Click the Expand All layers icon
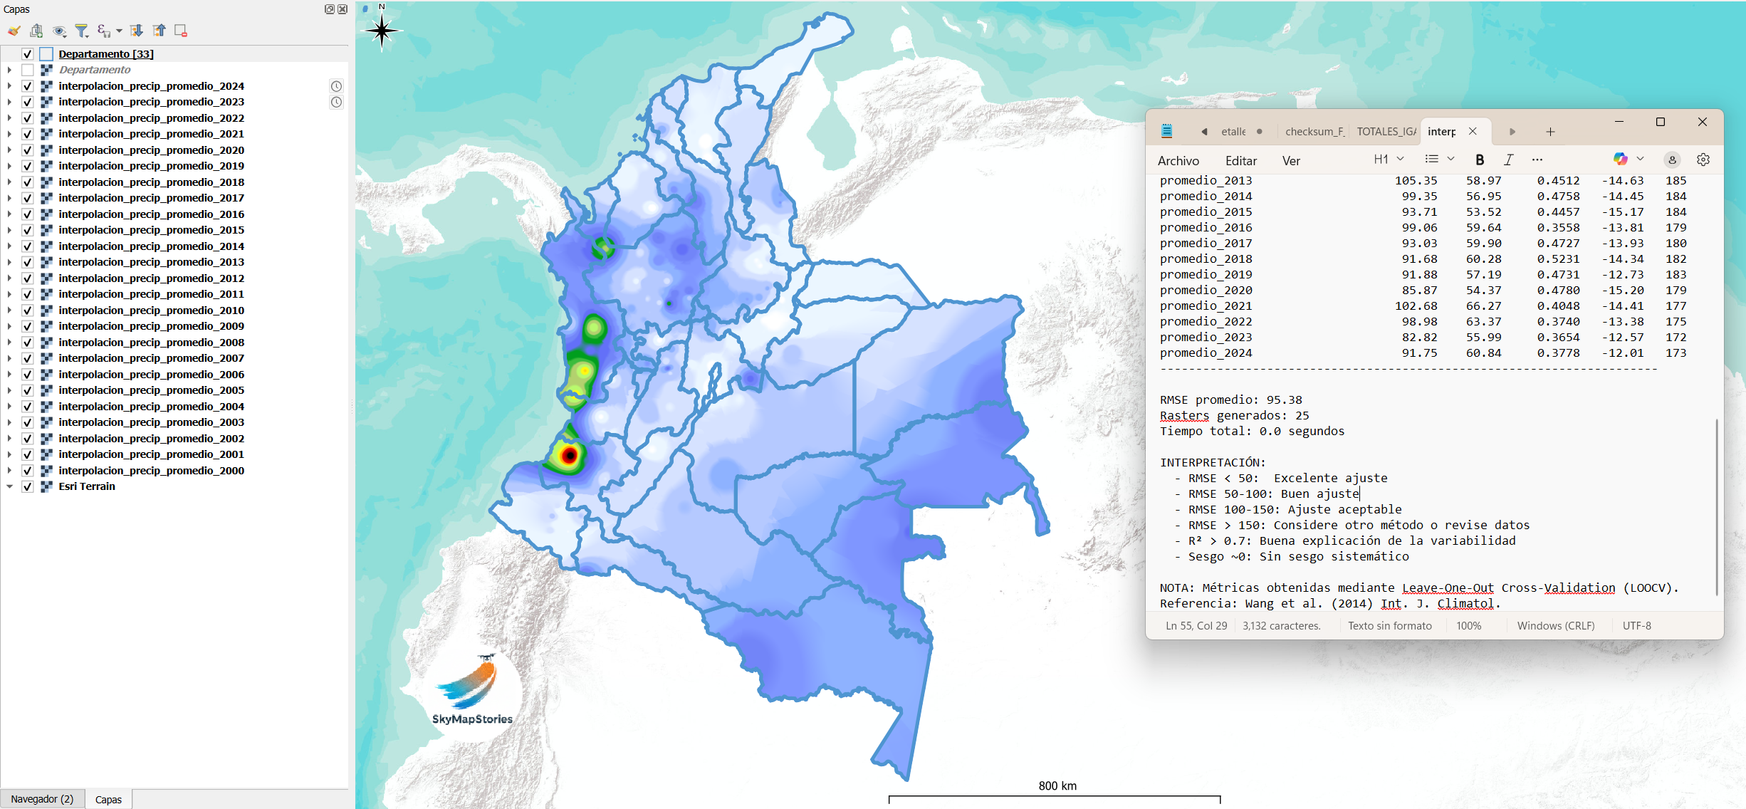1746x809 pixels. pyautogui.click(x=137, y=31)
